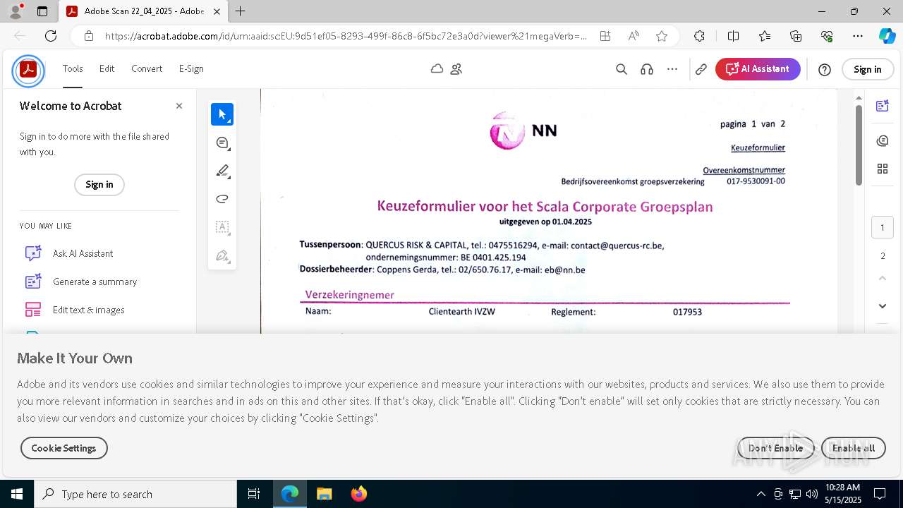Show hidden system tray icons

pyautogui.click(x=760, y=494)
